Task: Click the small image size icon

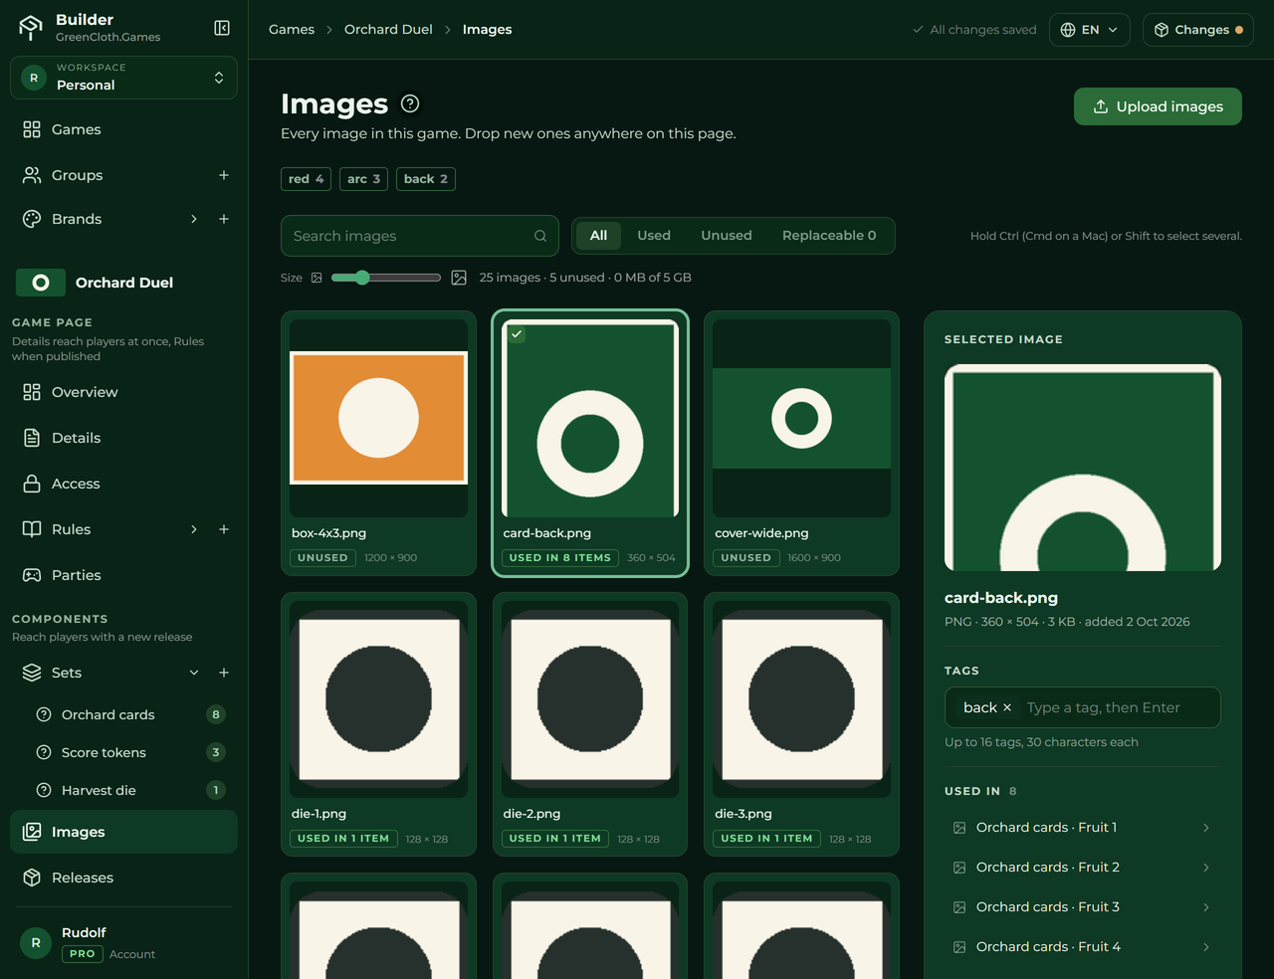Action: [x=317, y=278]
